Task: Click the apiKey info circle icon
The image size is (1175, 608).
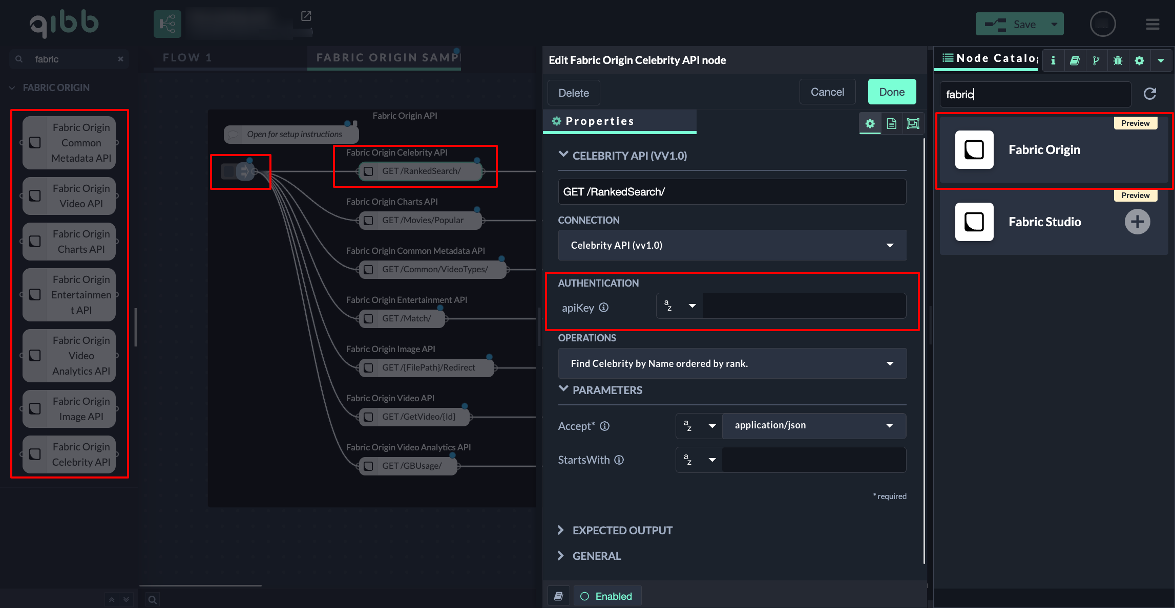Action: click(x=604, y=308)
